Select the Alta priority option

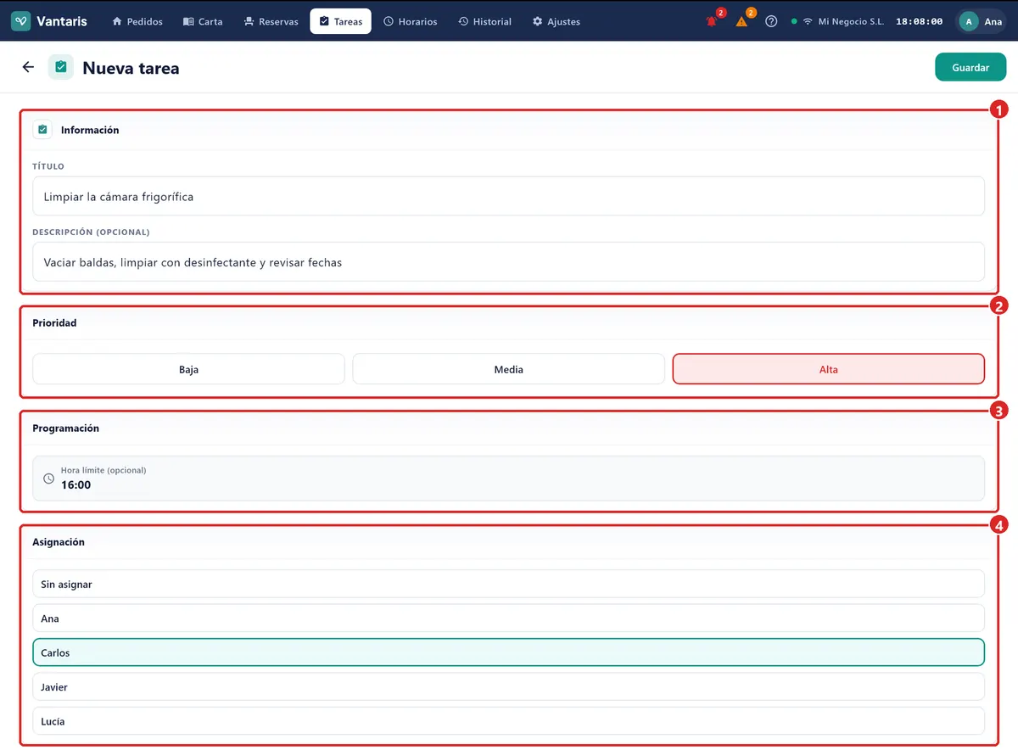click(x=829, y=369)
